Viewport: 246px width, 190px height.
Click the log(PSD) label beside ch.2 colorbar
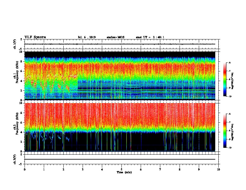click(233, 132)
